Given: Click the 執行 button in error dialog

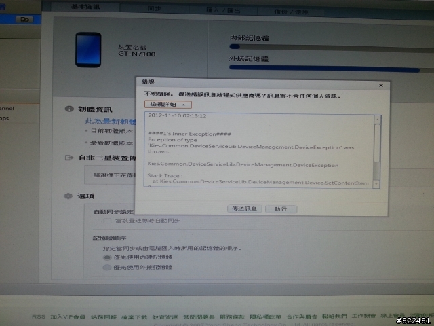Looking at the screenshot, I should (x=281, y=209).
